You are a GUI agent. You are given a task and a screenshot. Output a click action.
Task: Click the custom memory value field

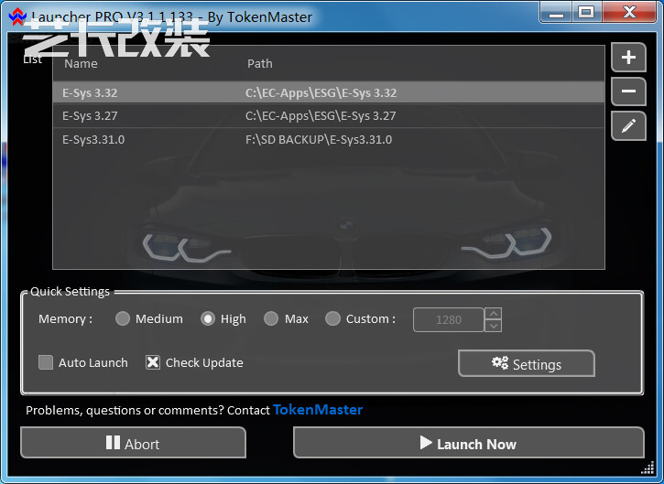tap(448, 319)
